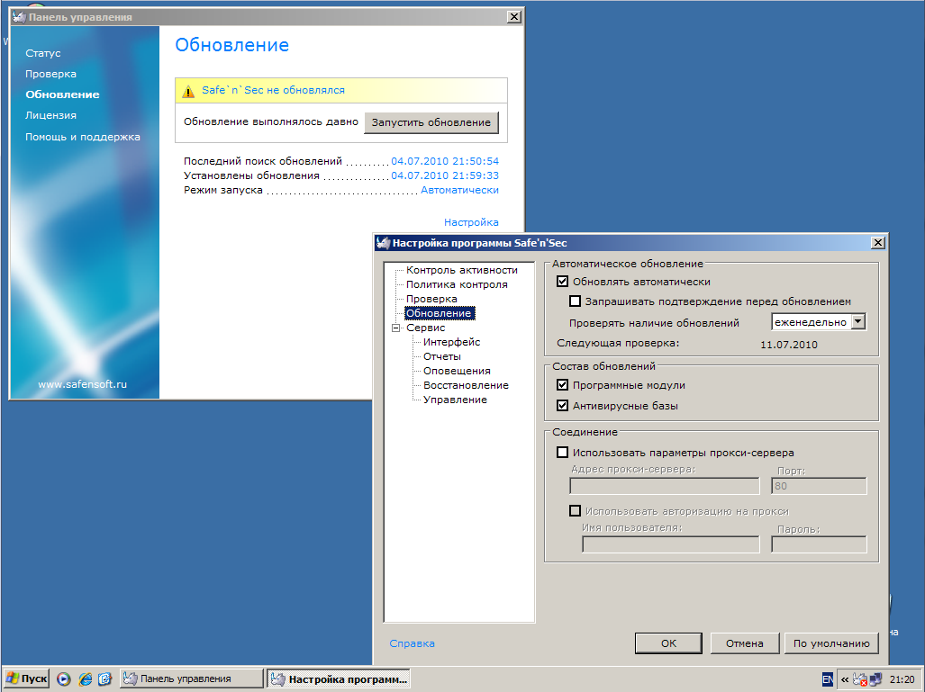Open Помощь и поддержка in the sidebar
Screen dimensions: 925x692
(83, 137)
